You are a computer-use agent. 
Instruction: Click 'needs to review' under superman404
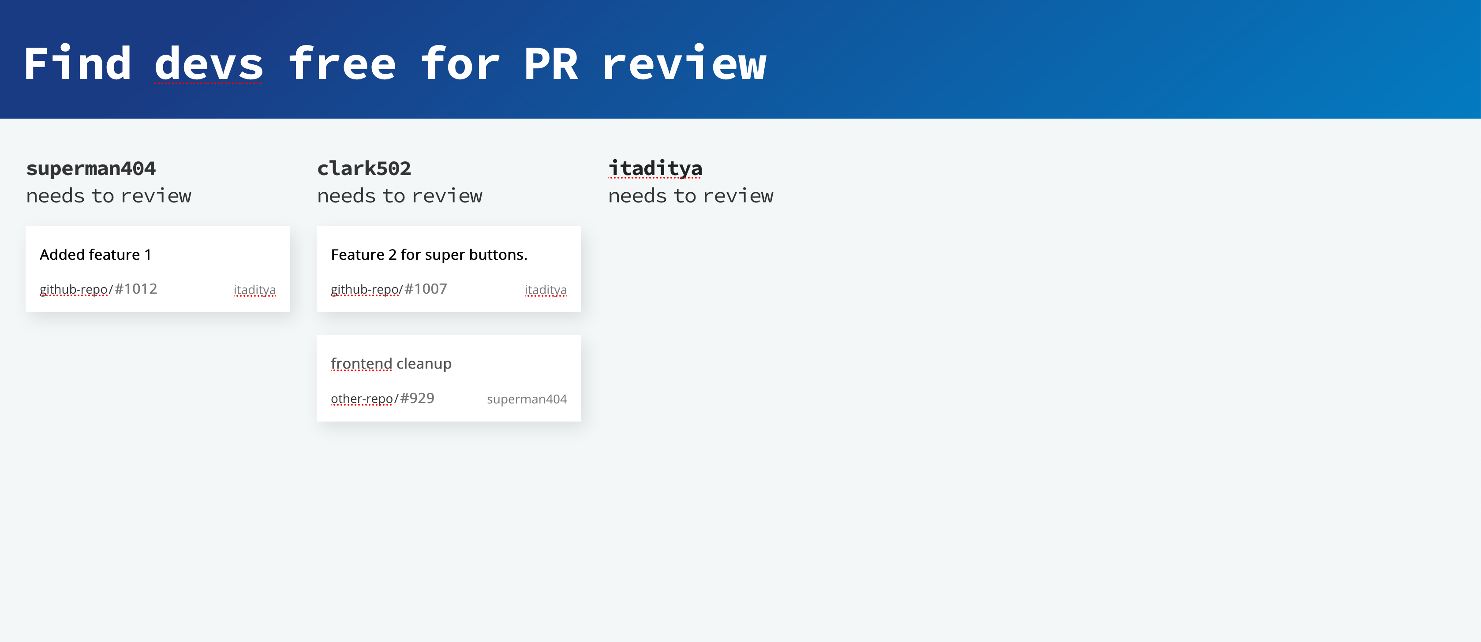[x=108, y=196]
